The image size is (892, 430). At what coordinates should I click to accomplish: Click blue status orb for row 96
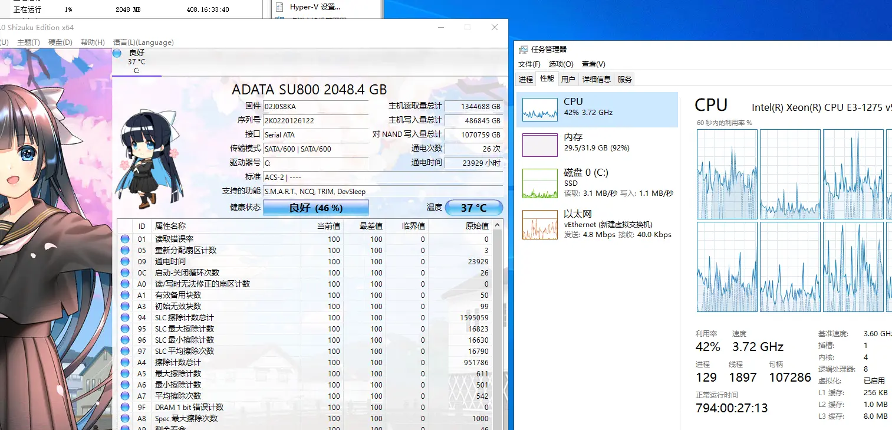(125, 340)
